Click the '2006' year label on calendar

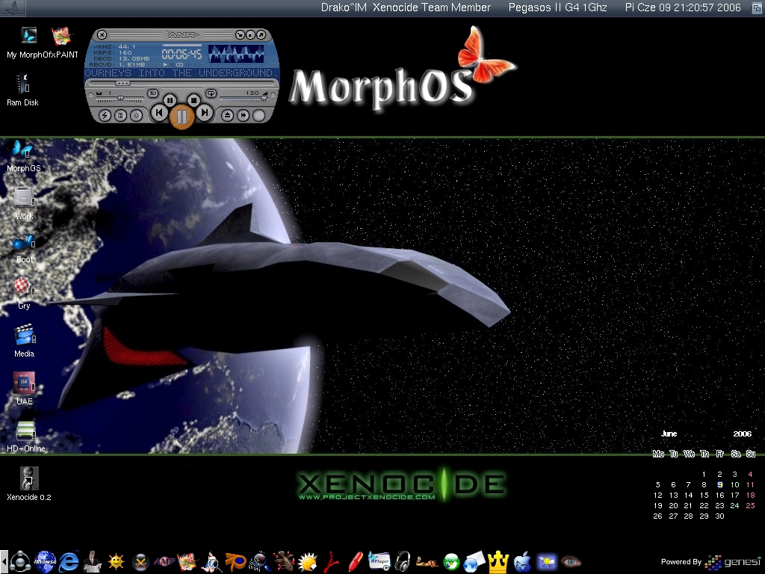point(742,434)
